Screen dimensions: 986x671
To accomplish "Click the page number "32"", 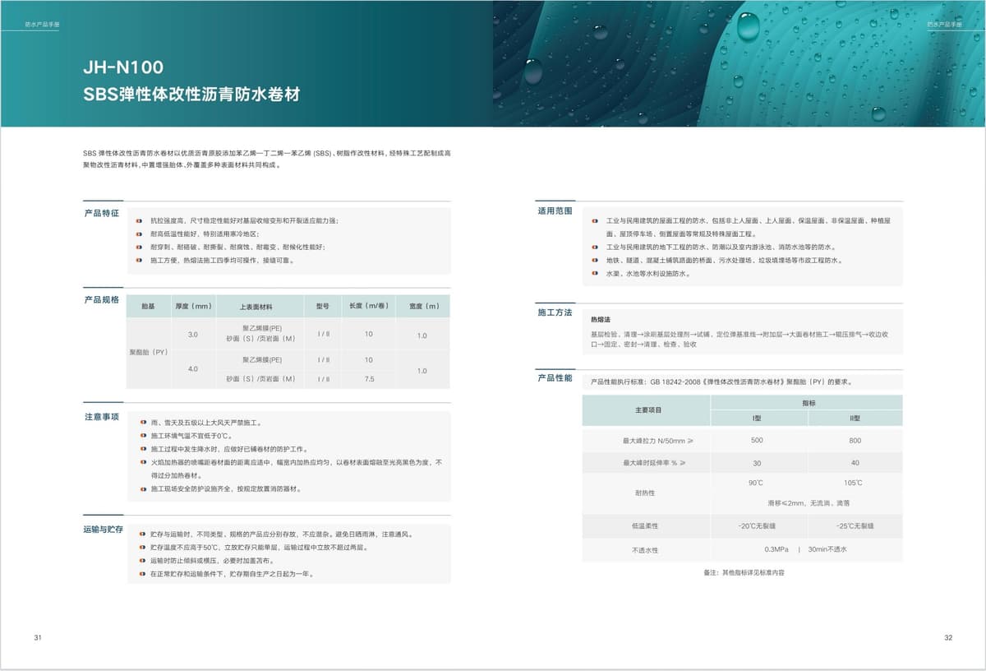I will [x=948, y=638].
